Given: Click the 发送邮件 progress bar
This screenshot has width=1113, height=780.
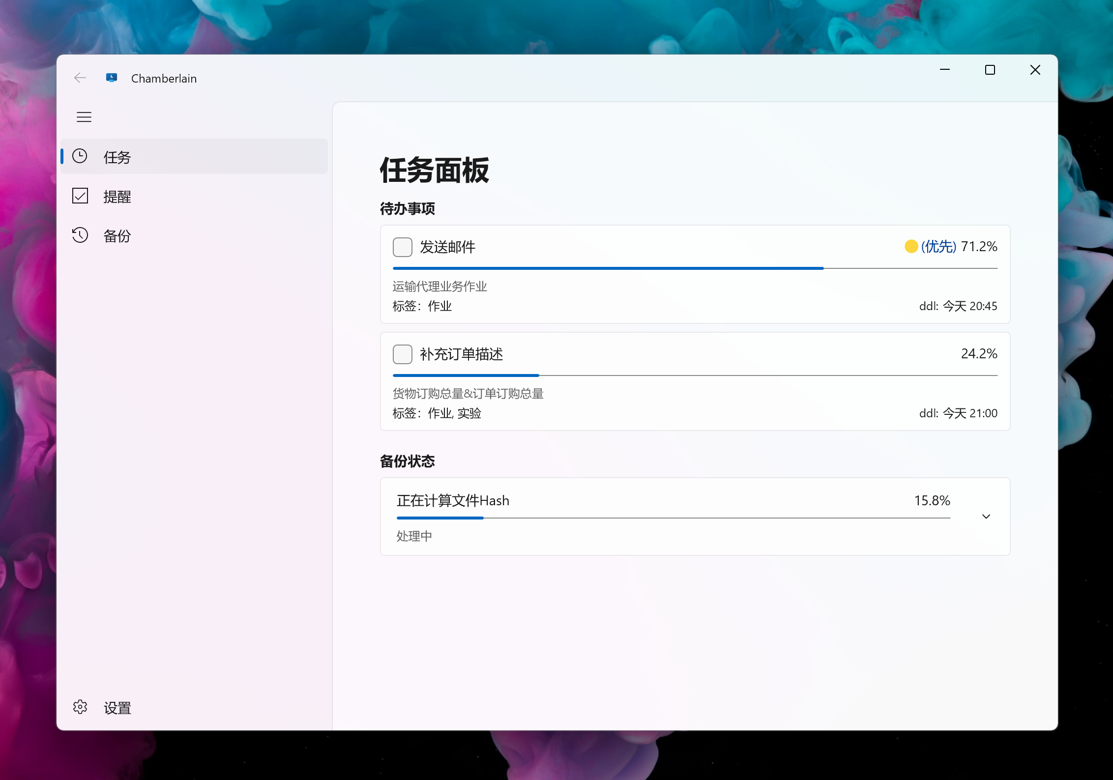Looking at the screenshot, I should pyautogui.click(x=695, y=268).
